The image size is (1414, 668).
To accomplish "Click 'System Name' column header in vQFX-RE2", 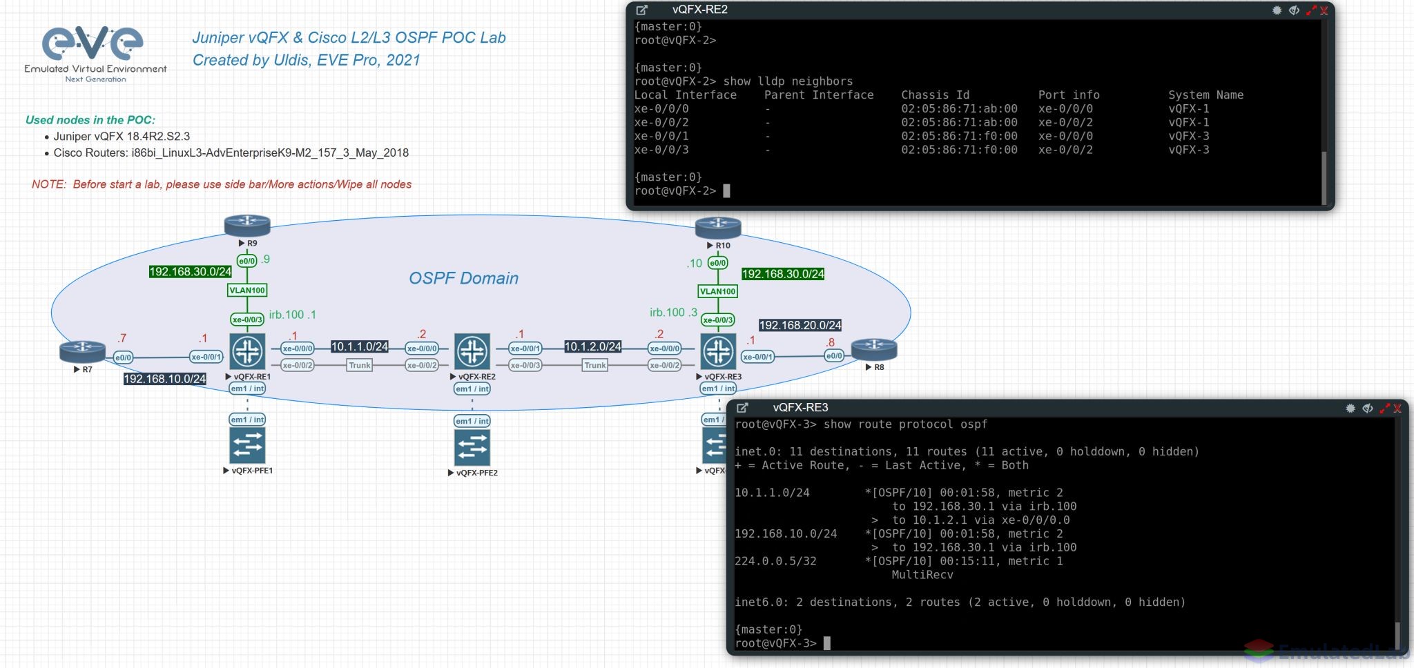I will pos(1205,95).
